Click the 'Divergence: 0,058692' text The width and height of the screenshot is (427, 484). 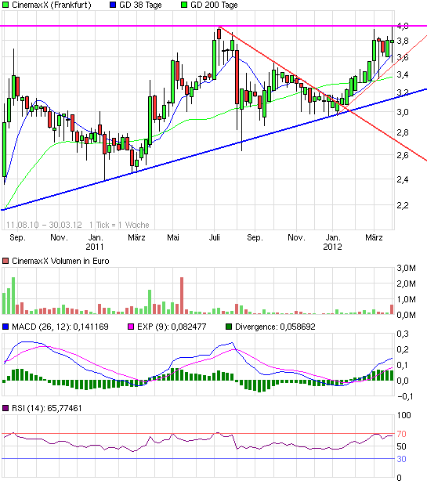click(275, 327)
